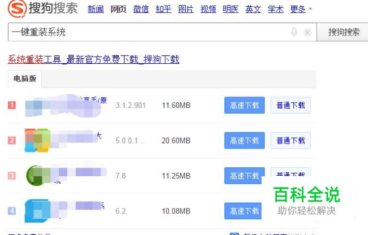
Task: Click the Sogou logo icon
Action: [17, 8]
